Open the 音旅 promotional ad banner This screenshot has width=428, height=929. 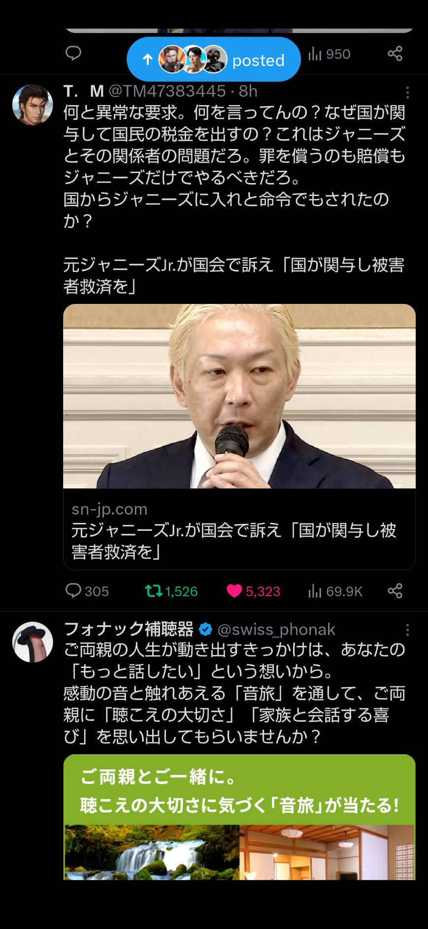point(239,817)
